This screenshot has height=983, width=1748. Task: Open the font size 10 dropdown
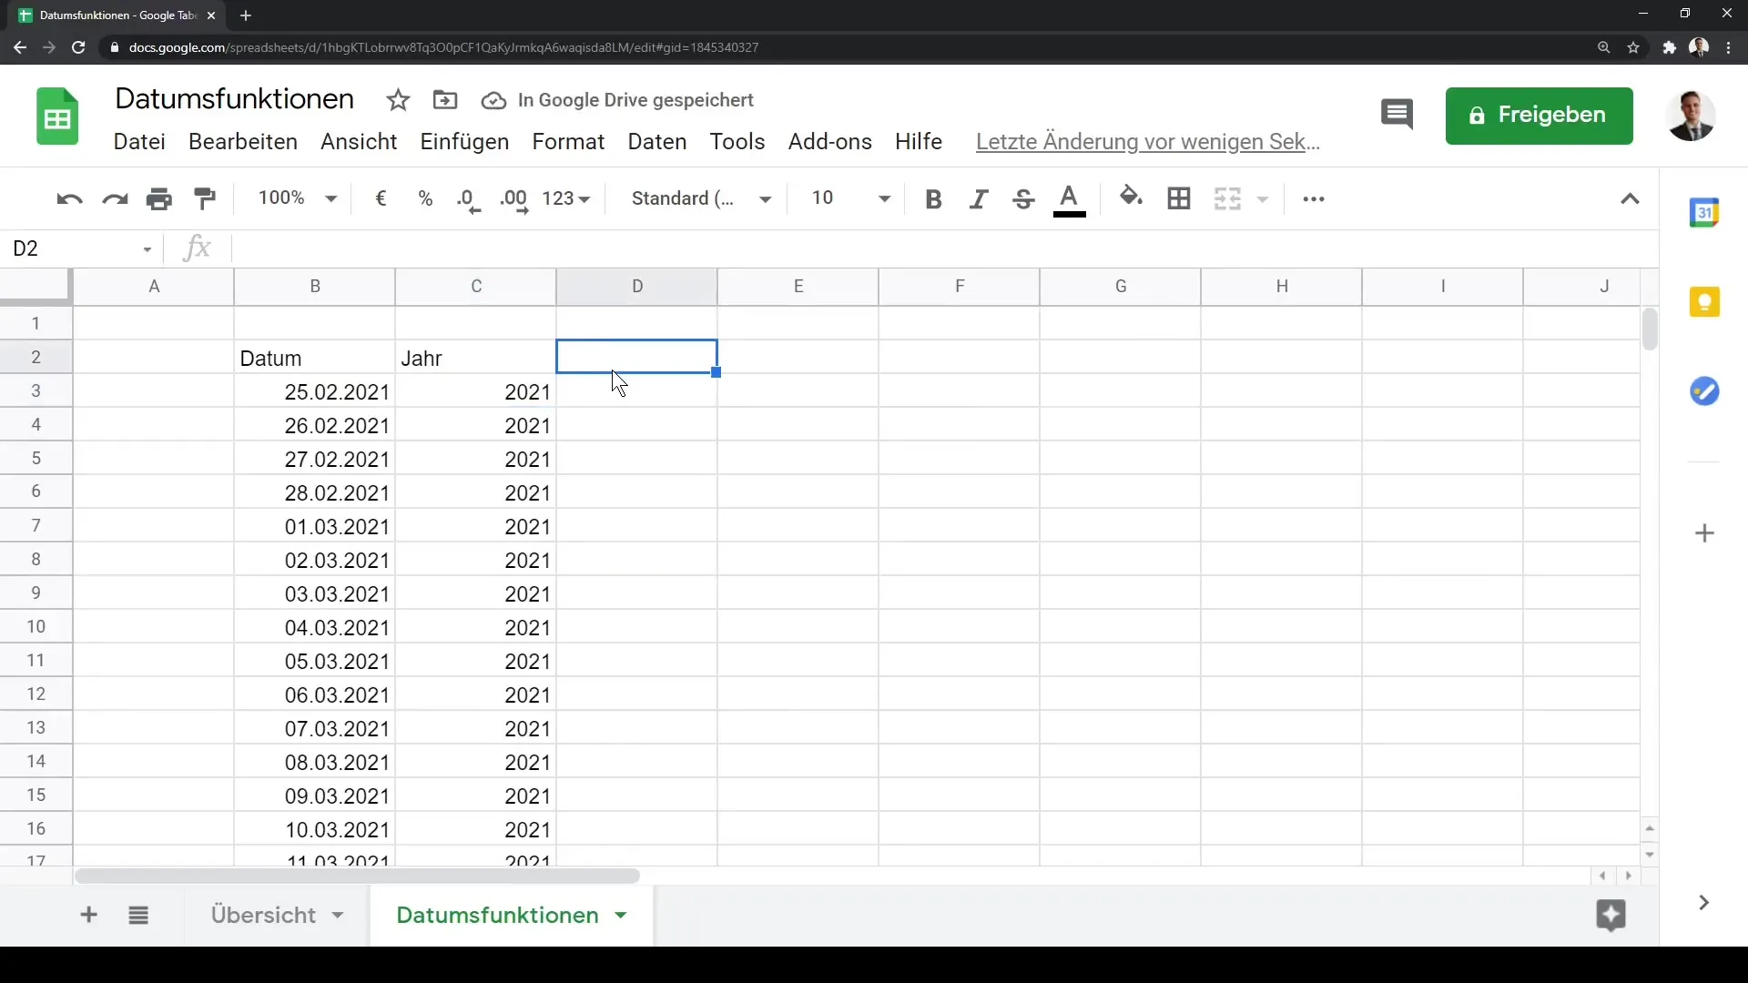(x=850, y=198)
